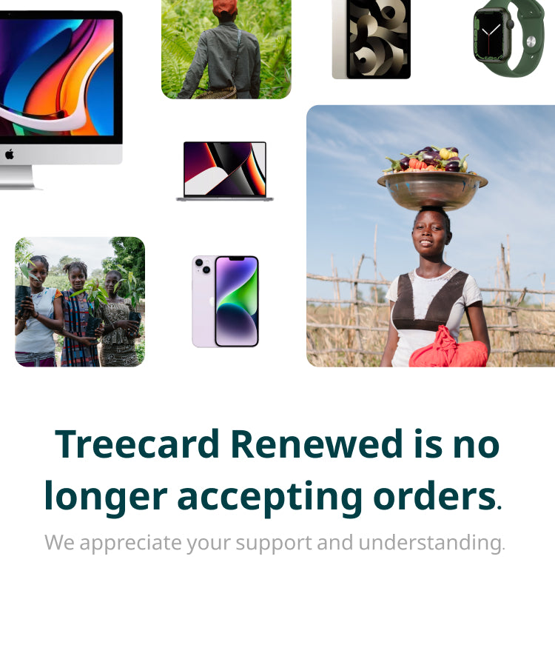The height and width of the screenshot is (662, 555).
Task: Click the MacBook Pro display notch
Action: [x=225, y=144]
